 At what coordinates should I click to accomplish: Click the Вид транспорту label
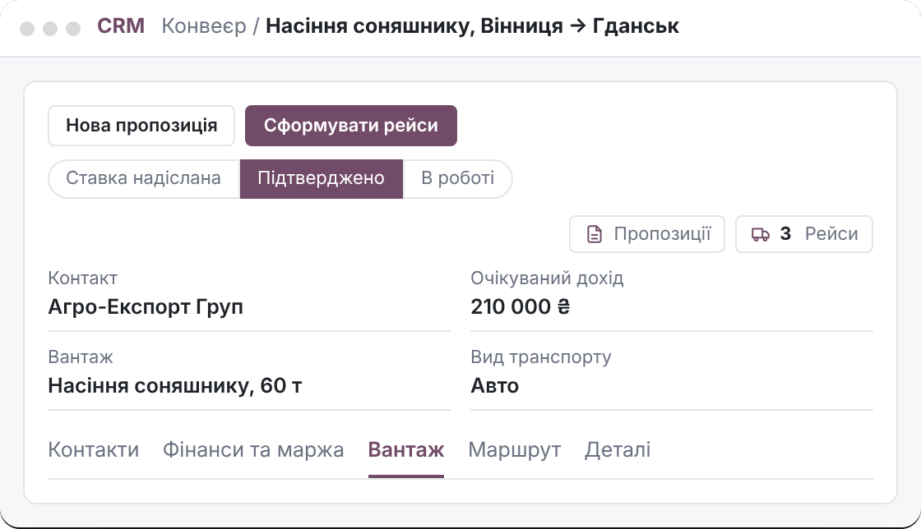tap(541, 356)
